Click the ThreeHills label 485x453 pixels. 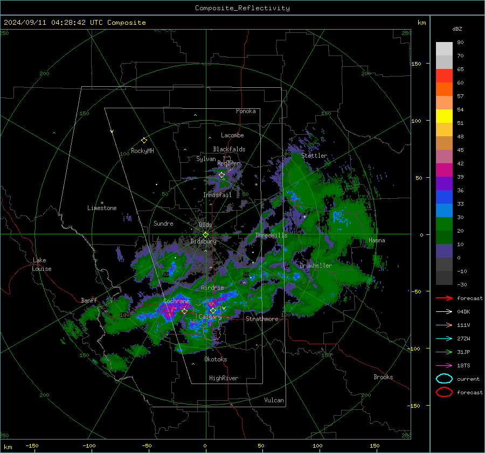[x=271, y=235]
